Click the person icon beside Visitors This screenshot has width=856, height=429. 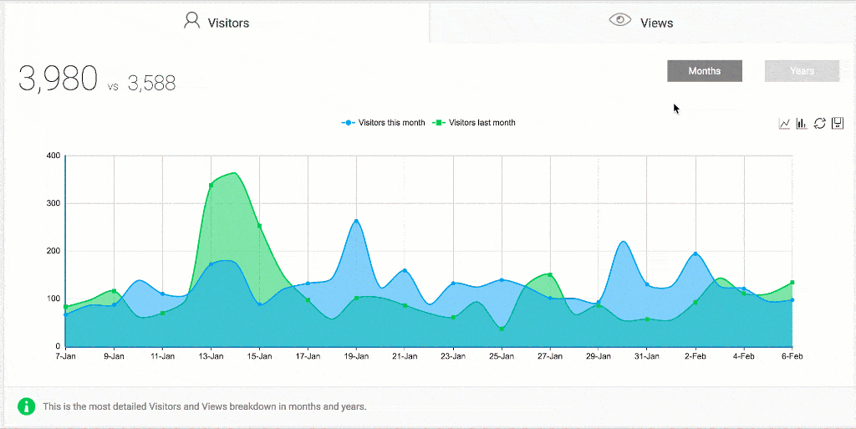192,21
